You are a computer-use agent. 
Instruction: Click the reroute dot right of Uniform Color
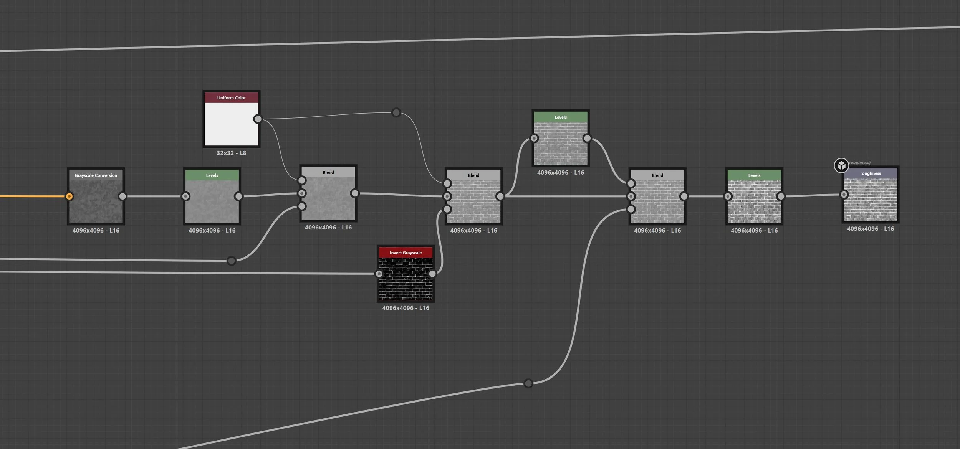pyautogui.click(x=396, y=112)
